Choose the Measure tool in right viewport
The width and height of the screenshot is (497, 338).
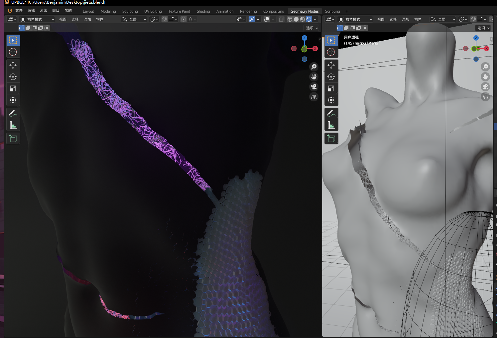(331, 125)
